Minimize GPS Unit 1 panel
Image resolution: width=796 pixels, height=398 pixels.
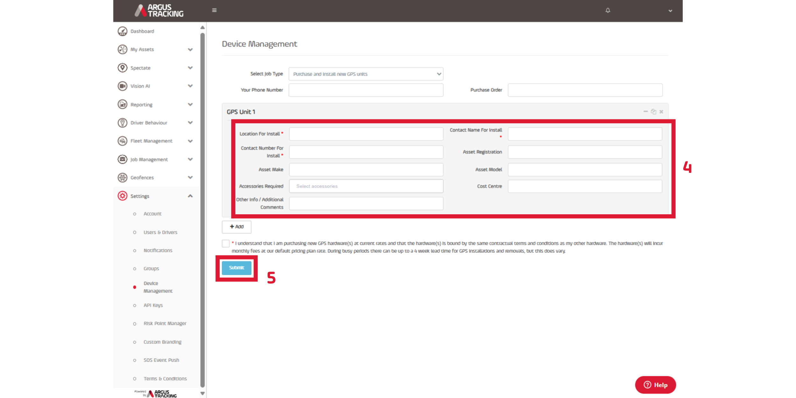tap(645, 111)
